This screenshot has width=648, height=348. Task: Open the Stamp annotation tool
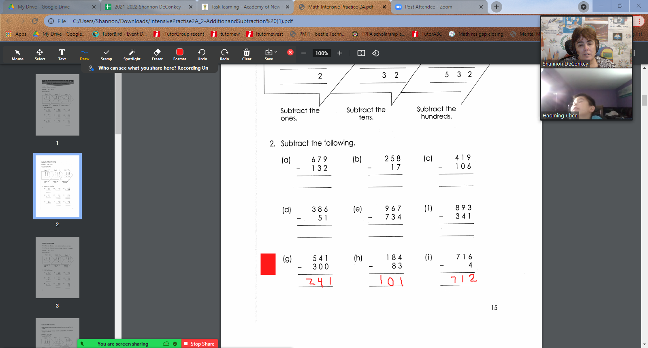(x=107, y=55)
